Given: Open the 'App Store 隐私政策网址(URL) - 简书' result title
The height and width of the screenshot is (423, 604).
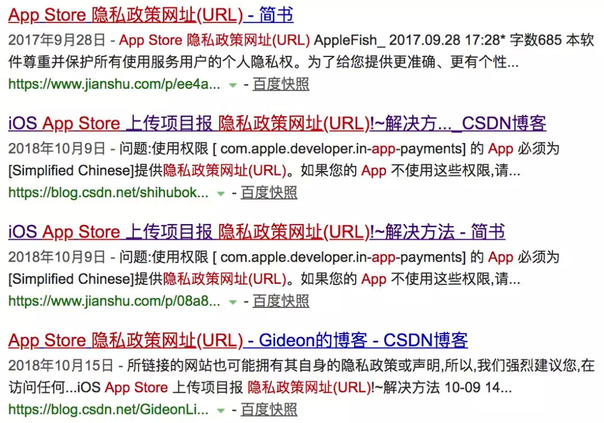Looking at the screenshot, I should [150, 16].
